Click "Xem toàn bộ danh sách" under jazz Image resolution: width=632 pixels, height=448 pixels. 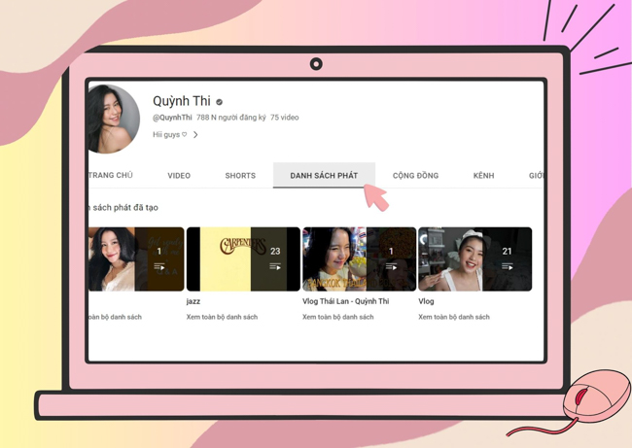point(222,317)
